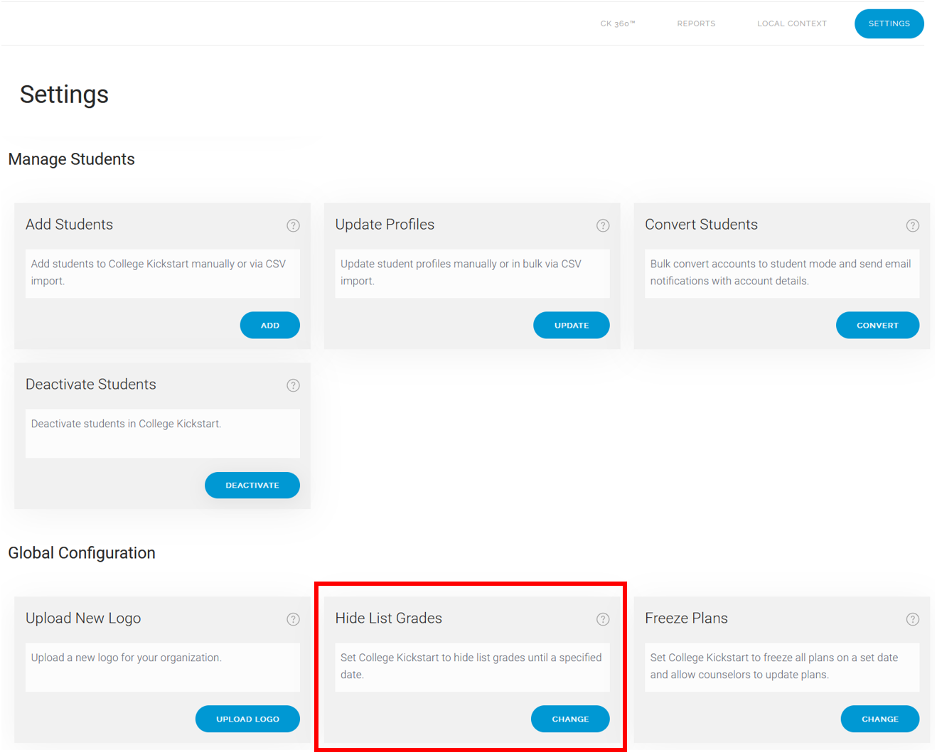Click the Manage Students heading
937x755 pixels.
pos(71,159)
